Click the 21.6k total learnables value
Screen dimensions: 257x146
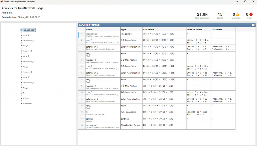(202, 14)
